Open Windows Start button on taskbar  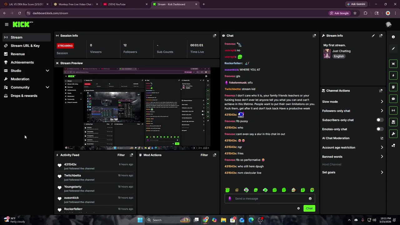pos(140,220)
